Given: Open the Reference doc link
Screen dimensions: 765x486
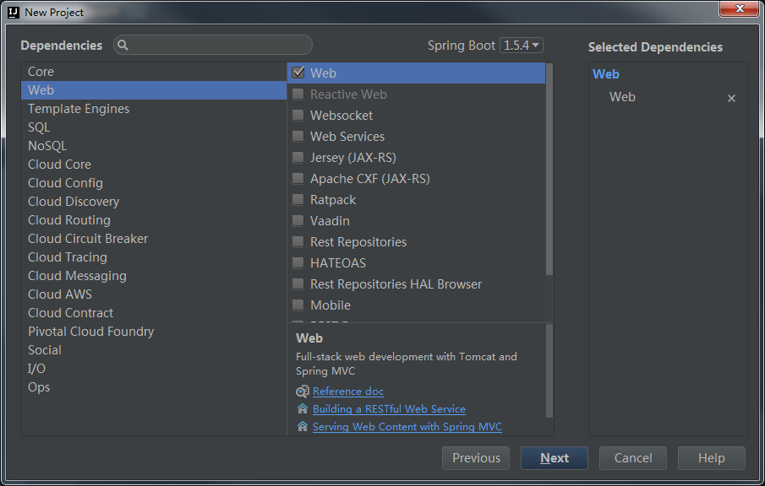Looking at the screenshot, I should 348,391.
